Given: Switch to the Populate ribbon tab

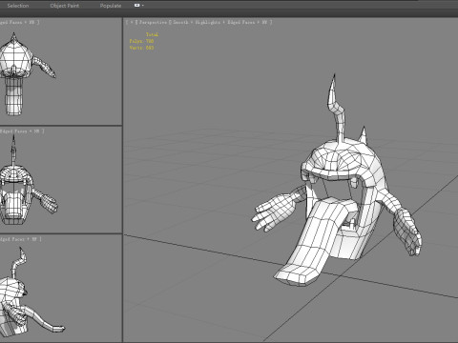Looking at the screenshot, I should coord(111,6).
